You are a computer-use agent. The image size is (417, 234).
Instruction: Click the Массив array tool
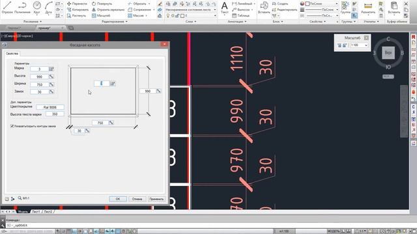136,16
